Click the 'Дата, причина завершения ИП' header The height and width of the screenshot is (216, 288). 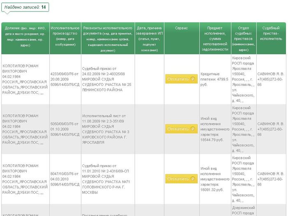149,38
